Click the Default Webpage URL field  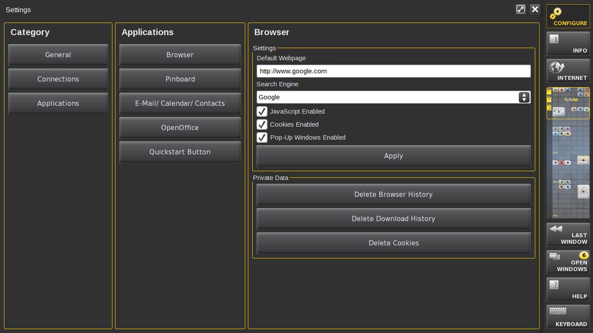[393, 71]
